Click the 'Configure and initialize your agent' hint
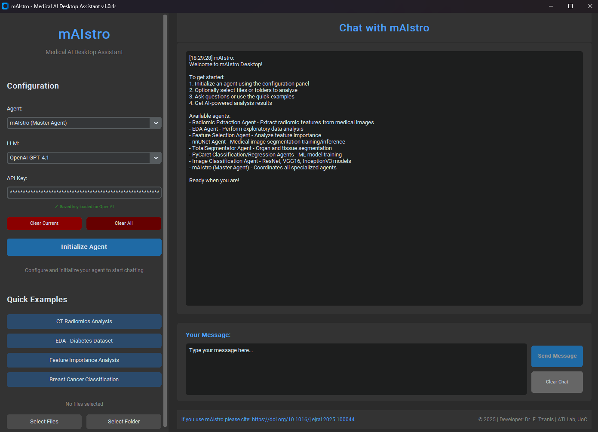 click(x=84, y=270)
